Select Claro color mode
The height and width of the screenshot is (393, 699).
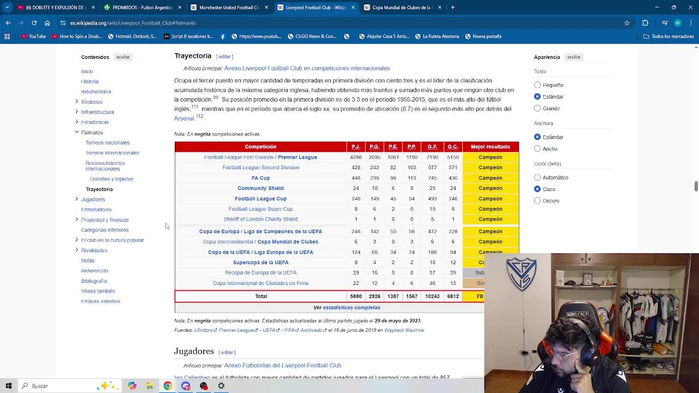tap(537, 189)
